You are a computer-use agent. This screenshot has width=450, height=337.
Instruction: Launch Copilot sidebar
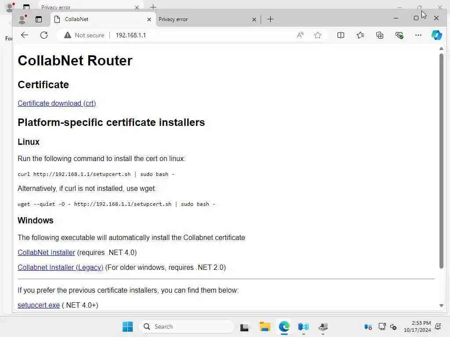(x=436, y=35)
